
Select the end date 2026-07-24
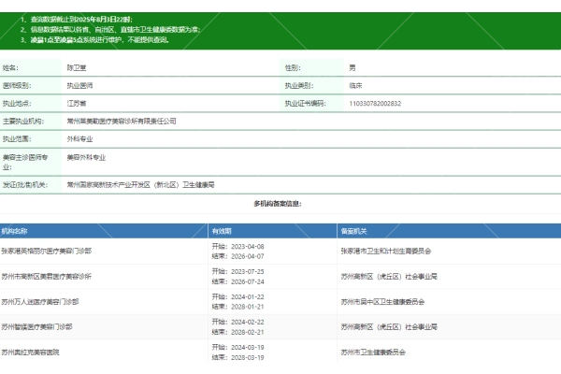[248, 282]
